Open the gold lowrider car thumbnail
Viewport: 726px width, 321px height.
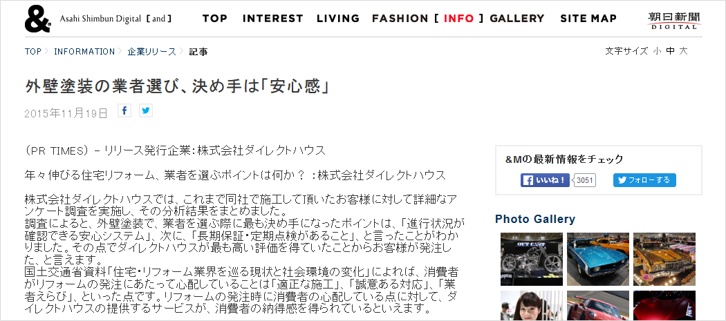(664, 259)
